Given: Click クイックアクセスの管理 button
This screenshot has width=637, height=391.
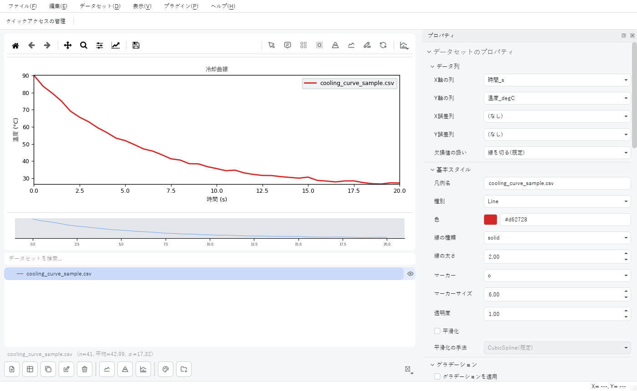Looking at the screenshot, I should pos(36,21).
